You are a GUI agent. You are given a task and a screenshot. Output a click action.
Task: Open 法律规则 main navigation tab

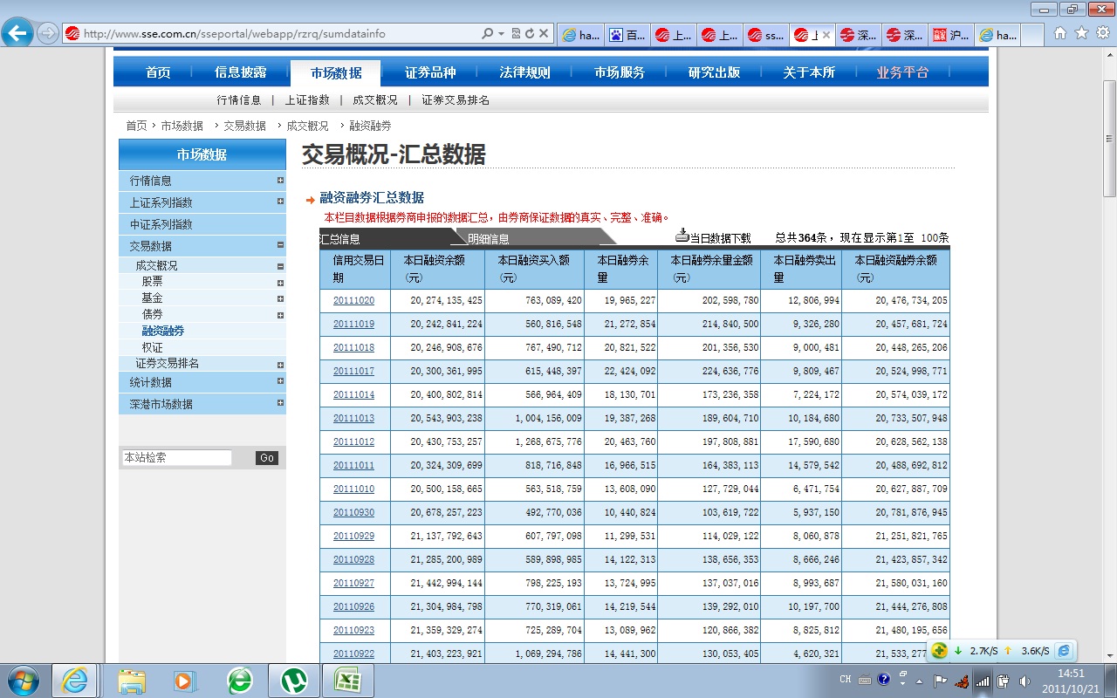click(524, 72)
